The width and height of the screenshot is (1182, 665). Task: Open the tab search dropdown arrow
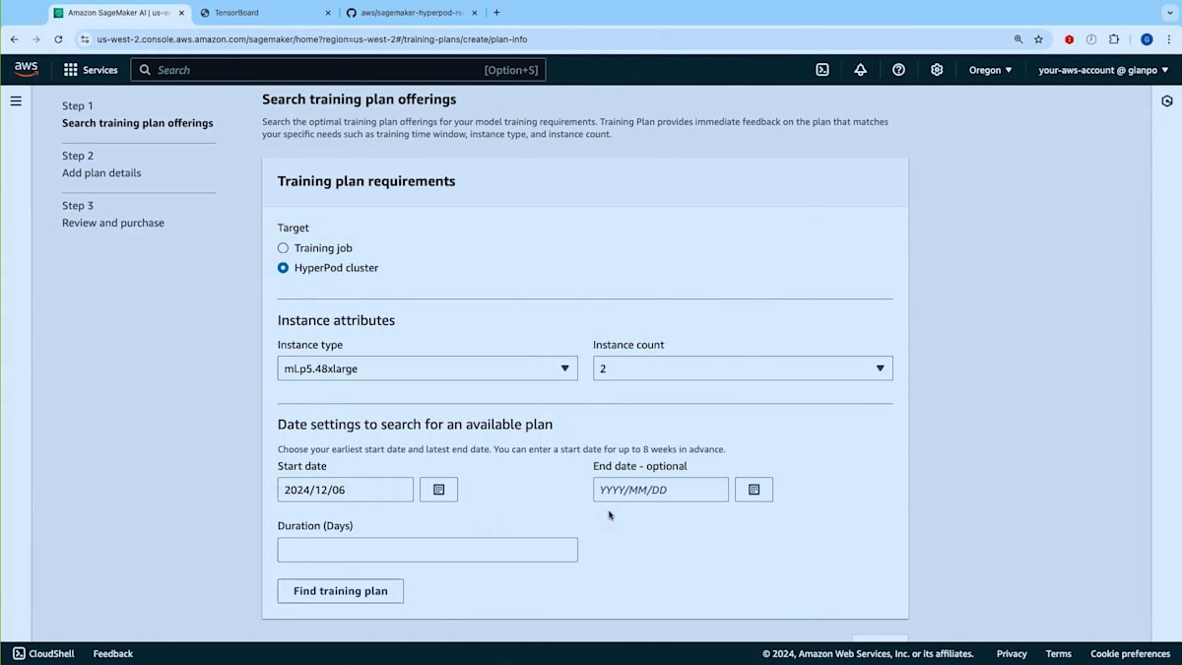pos(1168,13)
